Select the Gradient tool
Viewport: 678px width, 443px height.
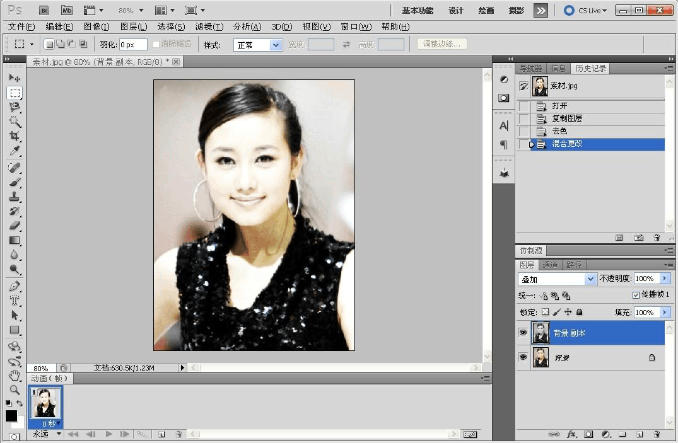click(15, 240)
